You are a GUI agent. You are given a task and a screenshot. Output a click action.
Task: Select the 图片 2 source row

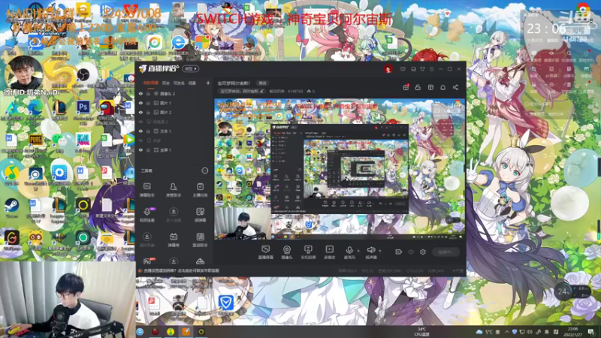click(174, 112)
